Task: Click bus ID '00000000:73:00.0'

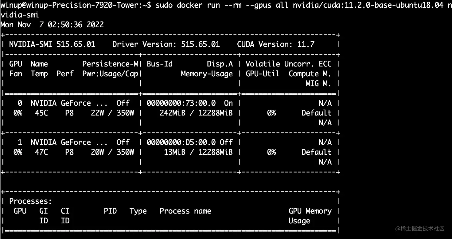Action: 181,103
